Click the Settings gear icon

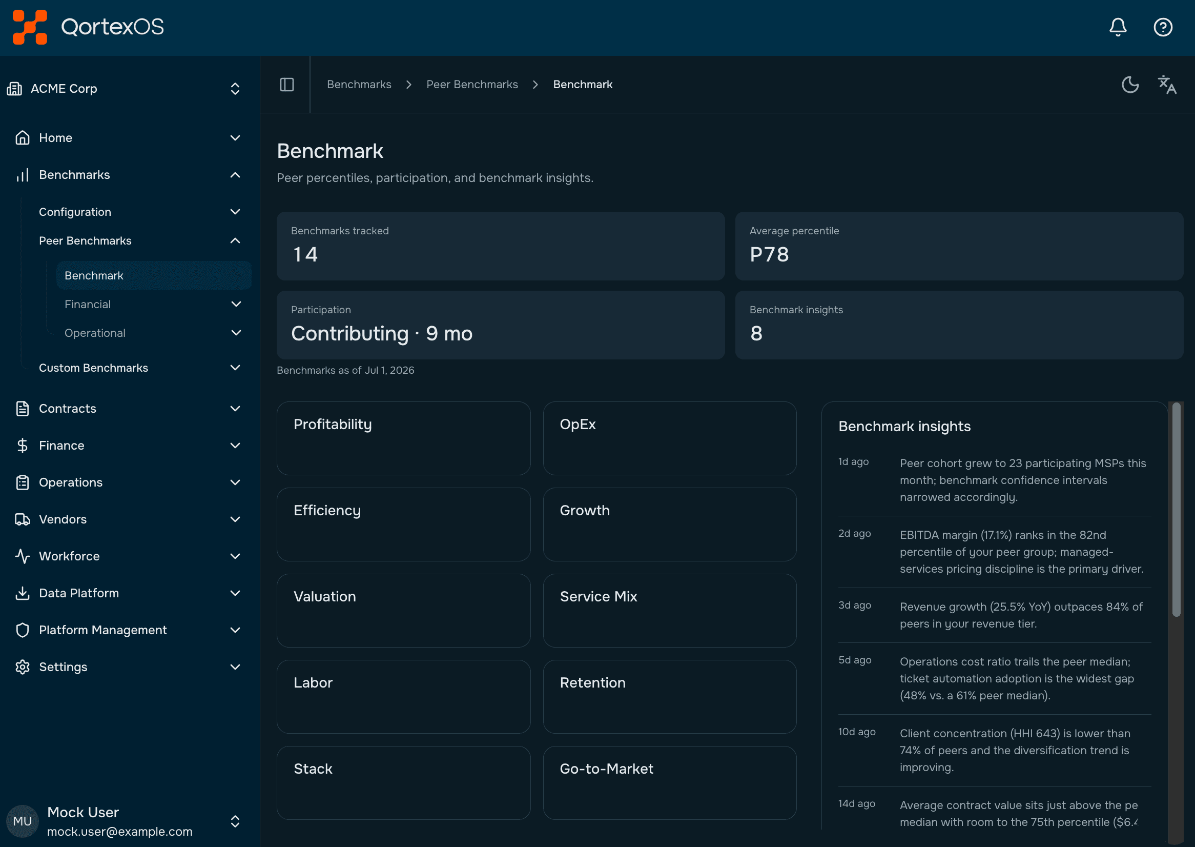pos(23,667)
